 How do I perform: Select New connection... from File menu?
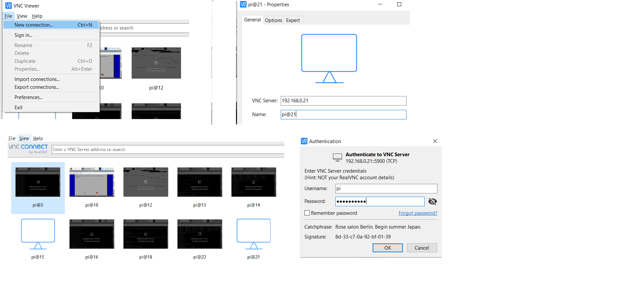click(34, 25)
